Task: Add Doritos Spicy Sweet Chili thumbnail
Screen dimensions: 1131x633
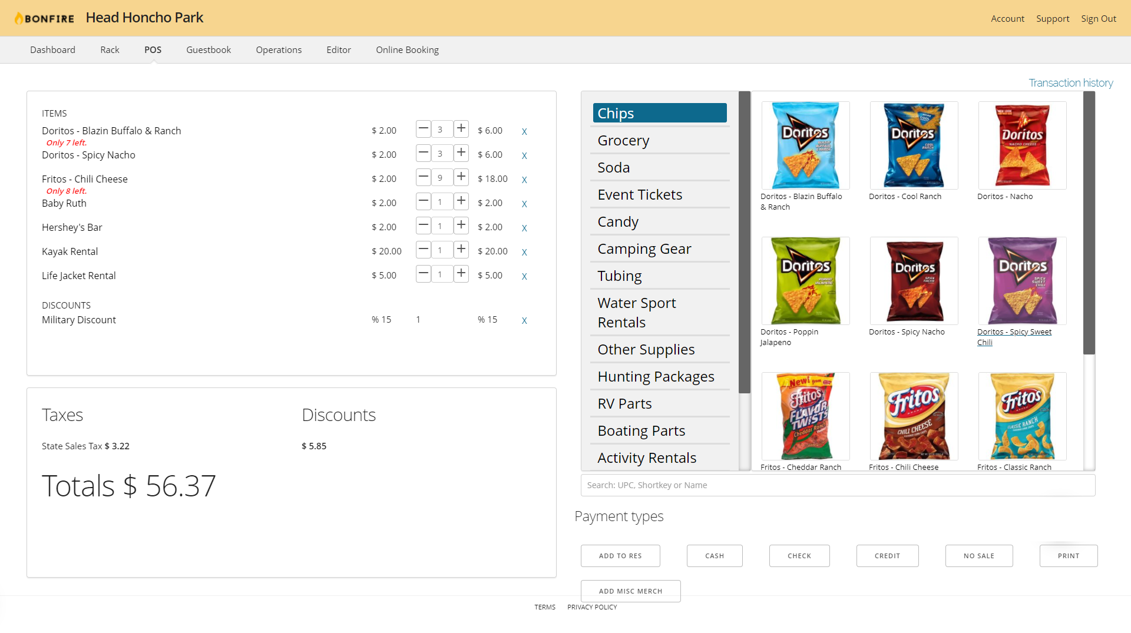Action: click(x=1022, y=281)
